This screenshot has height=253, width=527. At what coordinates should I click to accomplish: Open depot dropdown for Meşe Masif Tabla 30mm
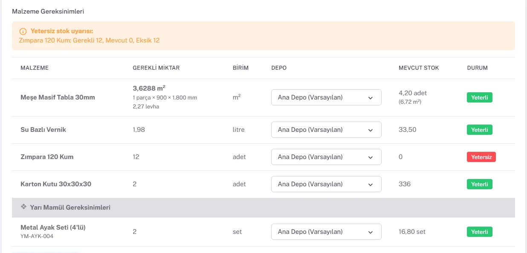(x=326, y=97)
